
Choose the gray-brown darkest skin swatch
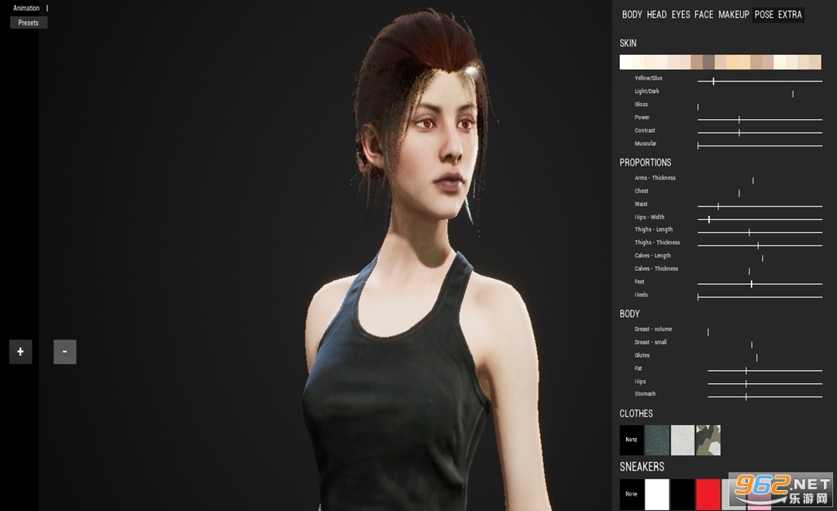coord(708,62)
